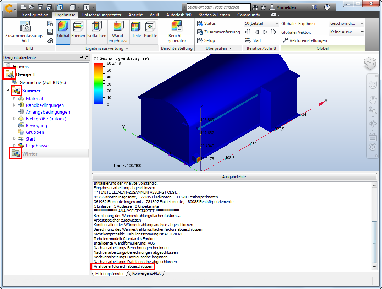
Task: Open the Globaler Vektor dropdown
Action: (x=346, y=32)
